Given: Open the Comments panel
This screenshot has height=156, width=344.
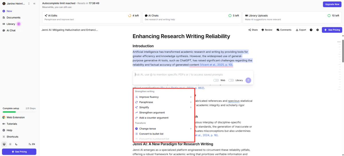Looking at the screenshot, I should 284,30.
